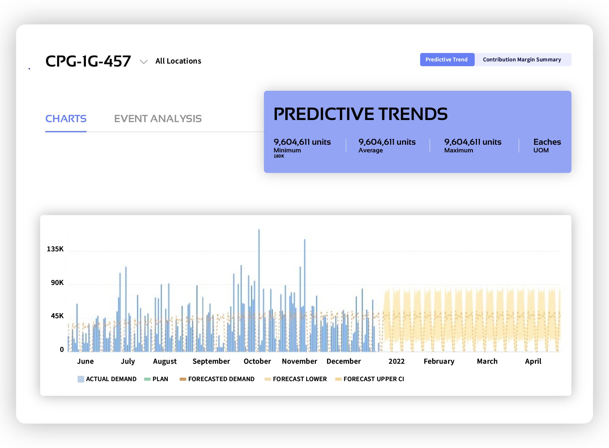Image resolution: width=609 pixels, height=448 pixels.
Task: Toggle FORECAST UPPER CI legend swatch
Action: tap(338, 379)
